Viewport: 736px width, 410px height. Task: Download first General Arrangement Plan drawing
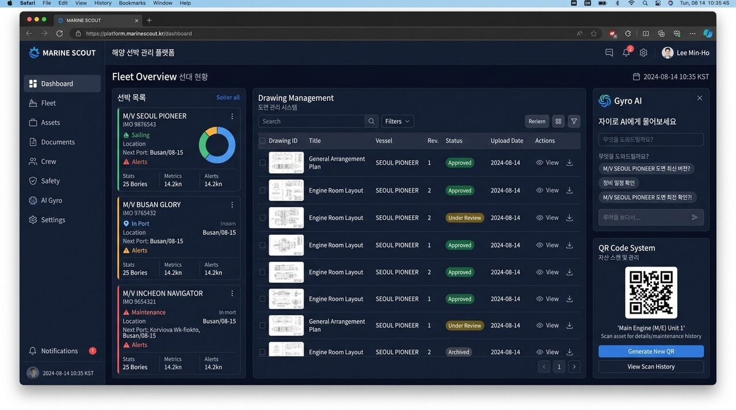(569, 162)
